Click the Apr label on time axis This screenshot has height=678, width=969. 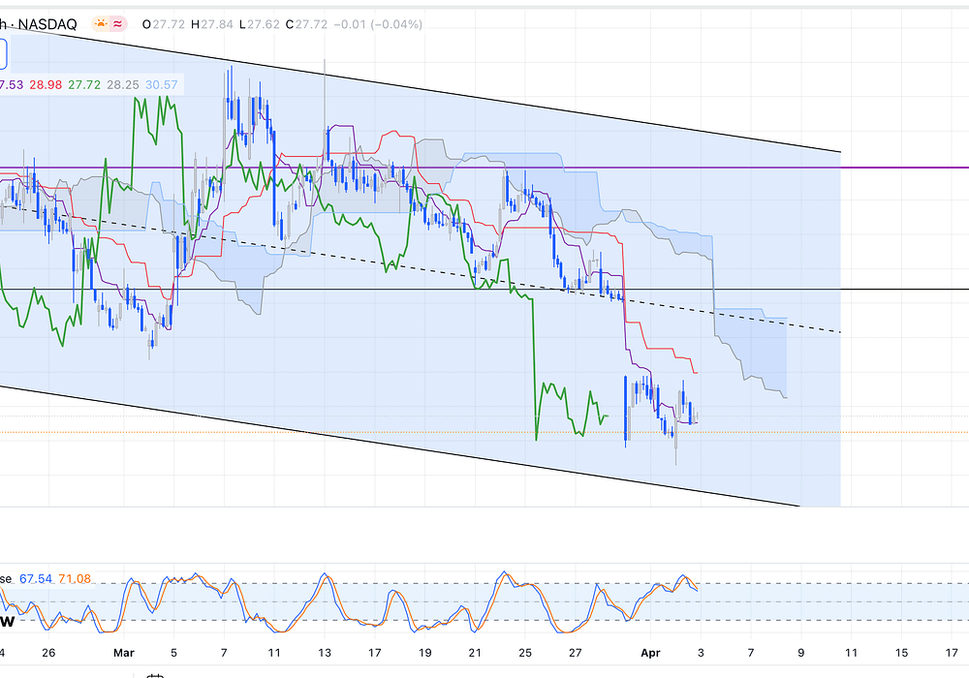(x=650, y=654)
